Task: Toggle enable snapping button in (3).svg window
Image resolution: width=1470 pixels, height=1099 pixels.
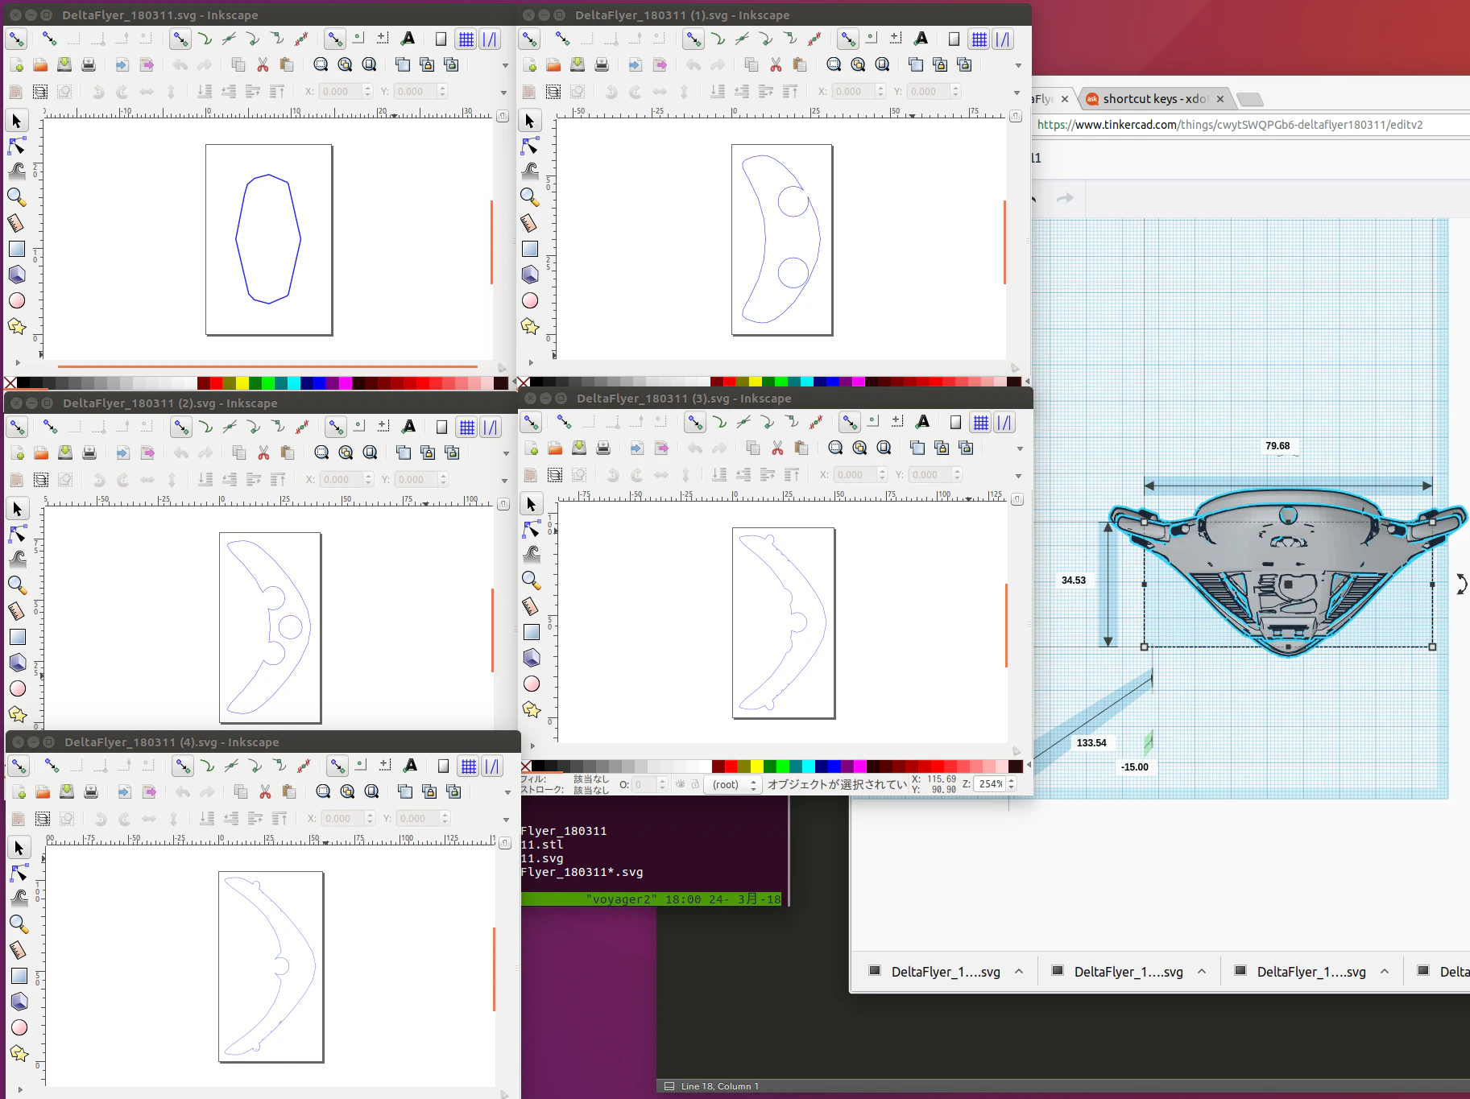Action: (x=531, y=422)
